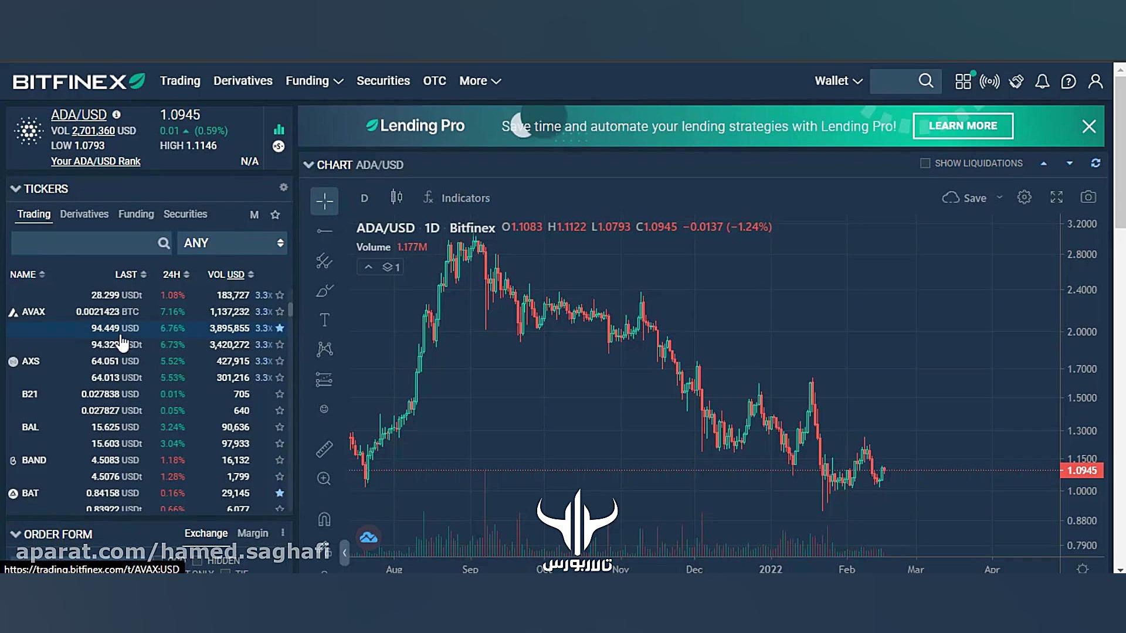Image resolution: width=1126 pixels, height=633 pixels.
Task: Expand the Funding menu
Action: pos(314,81)
